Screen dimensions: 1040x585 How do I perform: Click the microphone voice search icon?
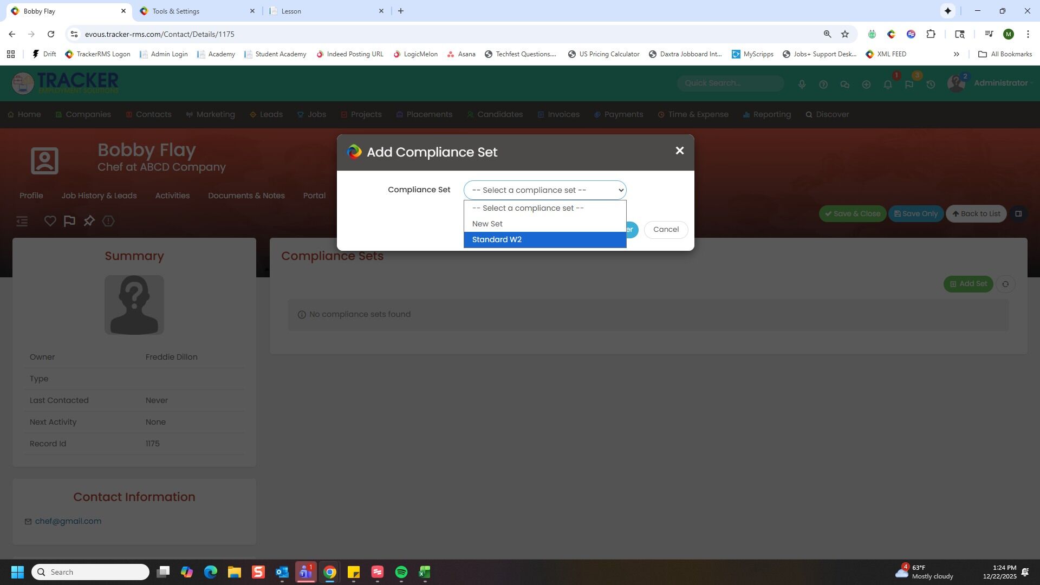802,84
